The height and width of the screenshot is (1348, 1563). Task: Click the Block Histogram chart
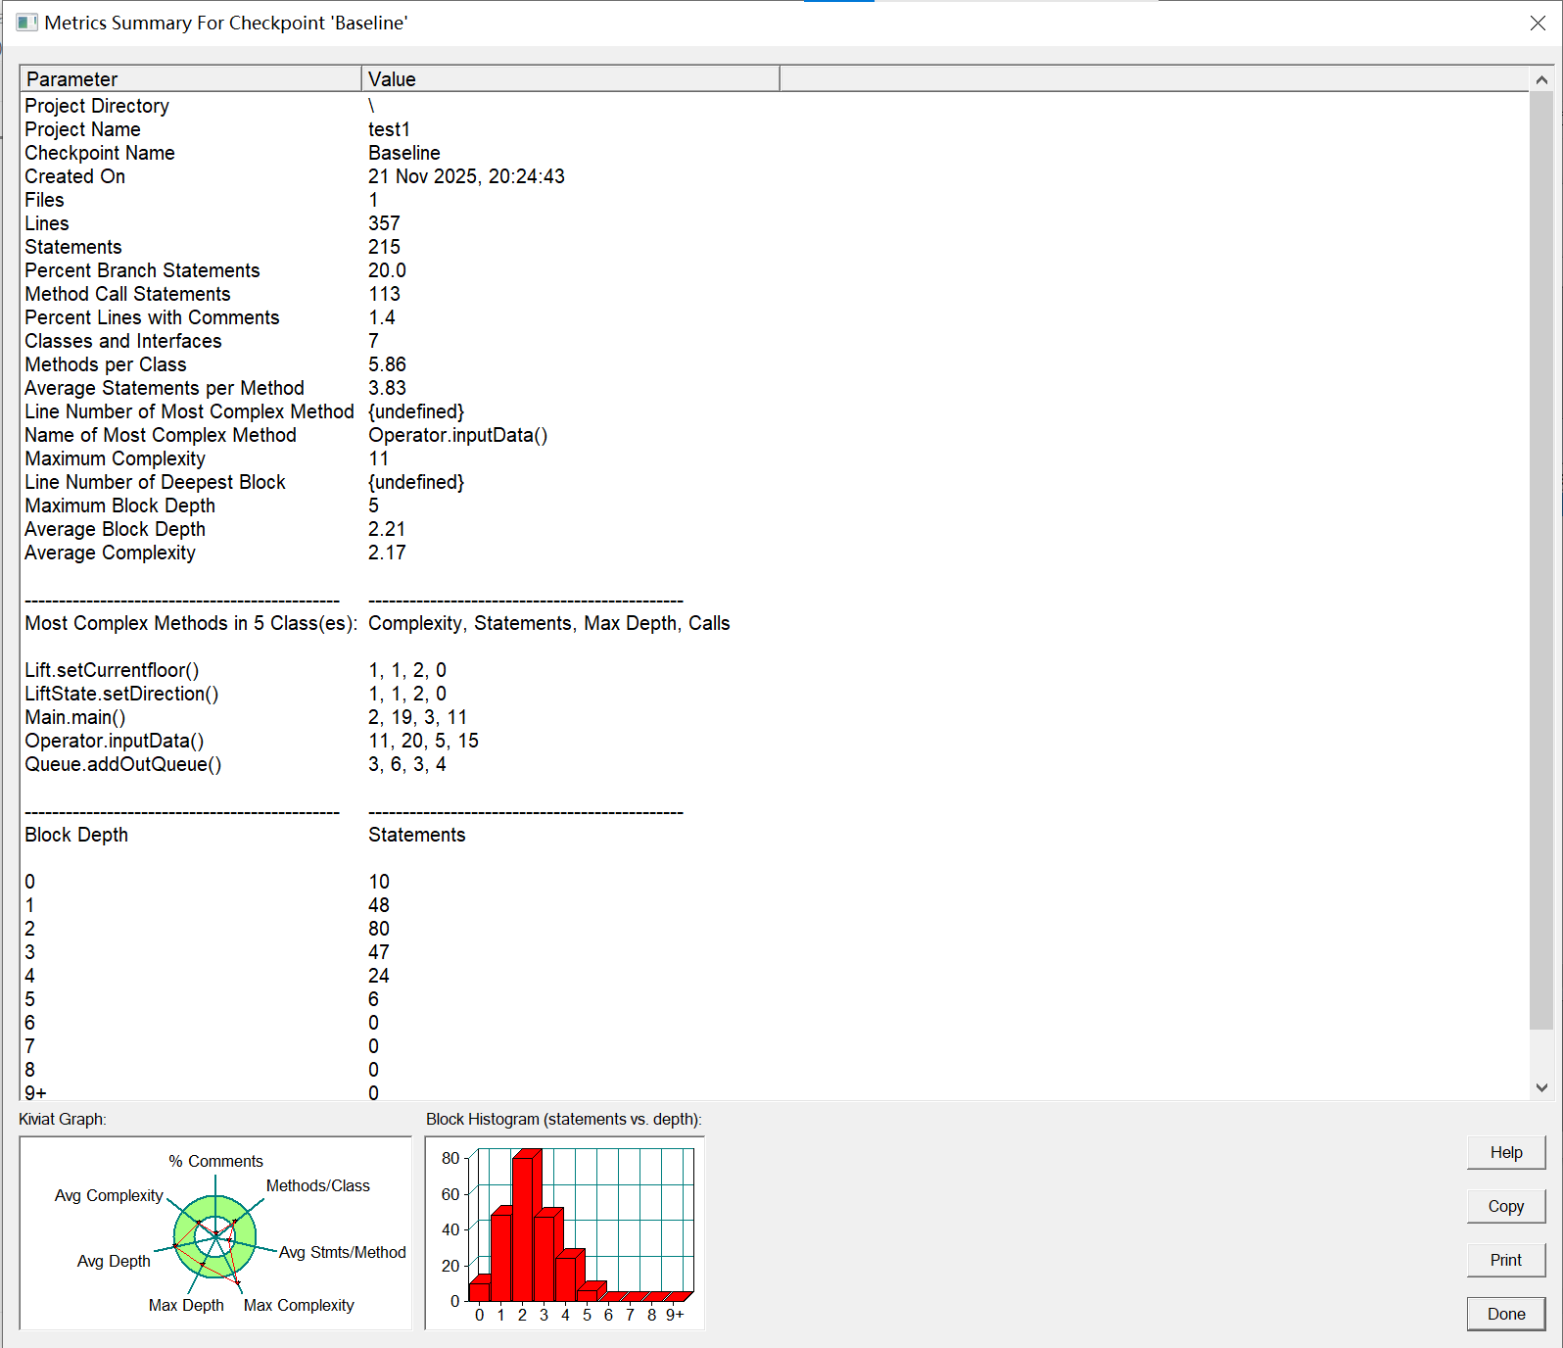[565, 1233]
